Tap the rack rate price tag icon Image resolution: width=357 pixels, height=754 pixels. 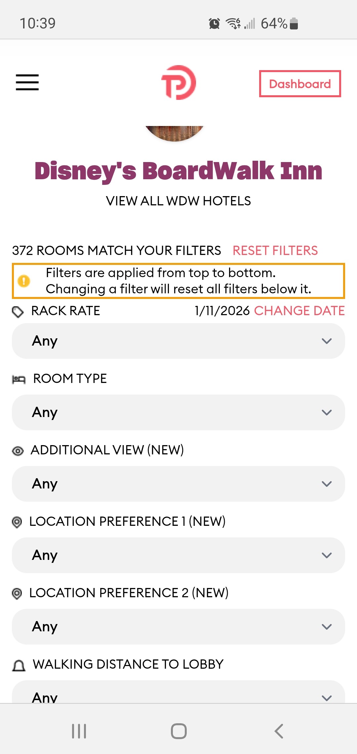[18, 312]
